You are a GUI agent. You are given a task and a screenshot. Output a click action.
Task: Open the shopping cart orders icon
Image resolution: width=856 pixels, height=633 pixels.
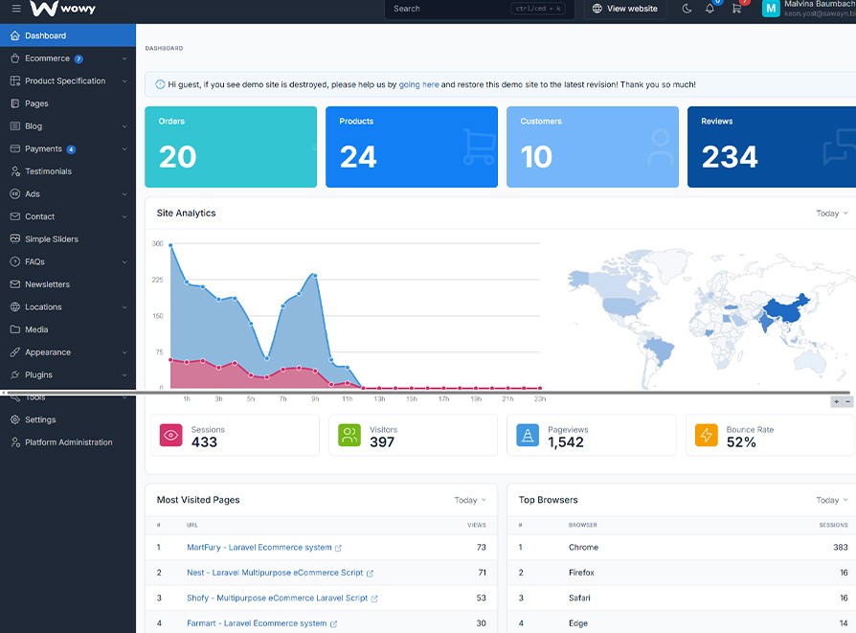tap(736, 9)
